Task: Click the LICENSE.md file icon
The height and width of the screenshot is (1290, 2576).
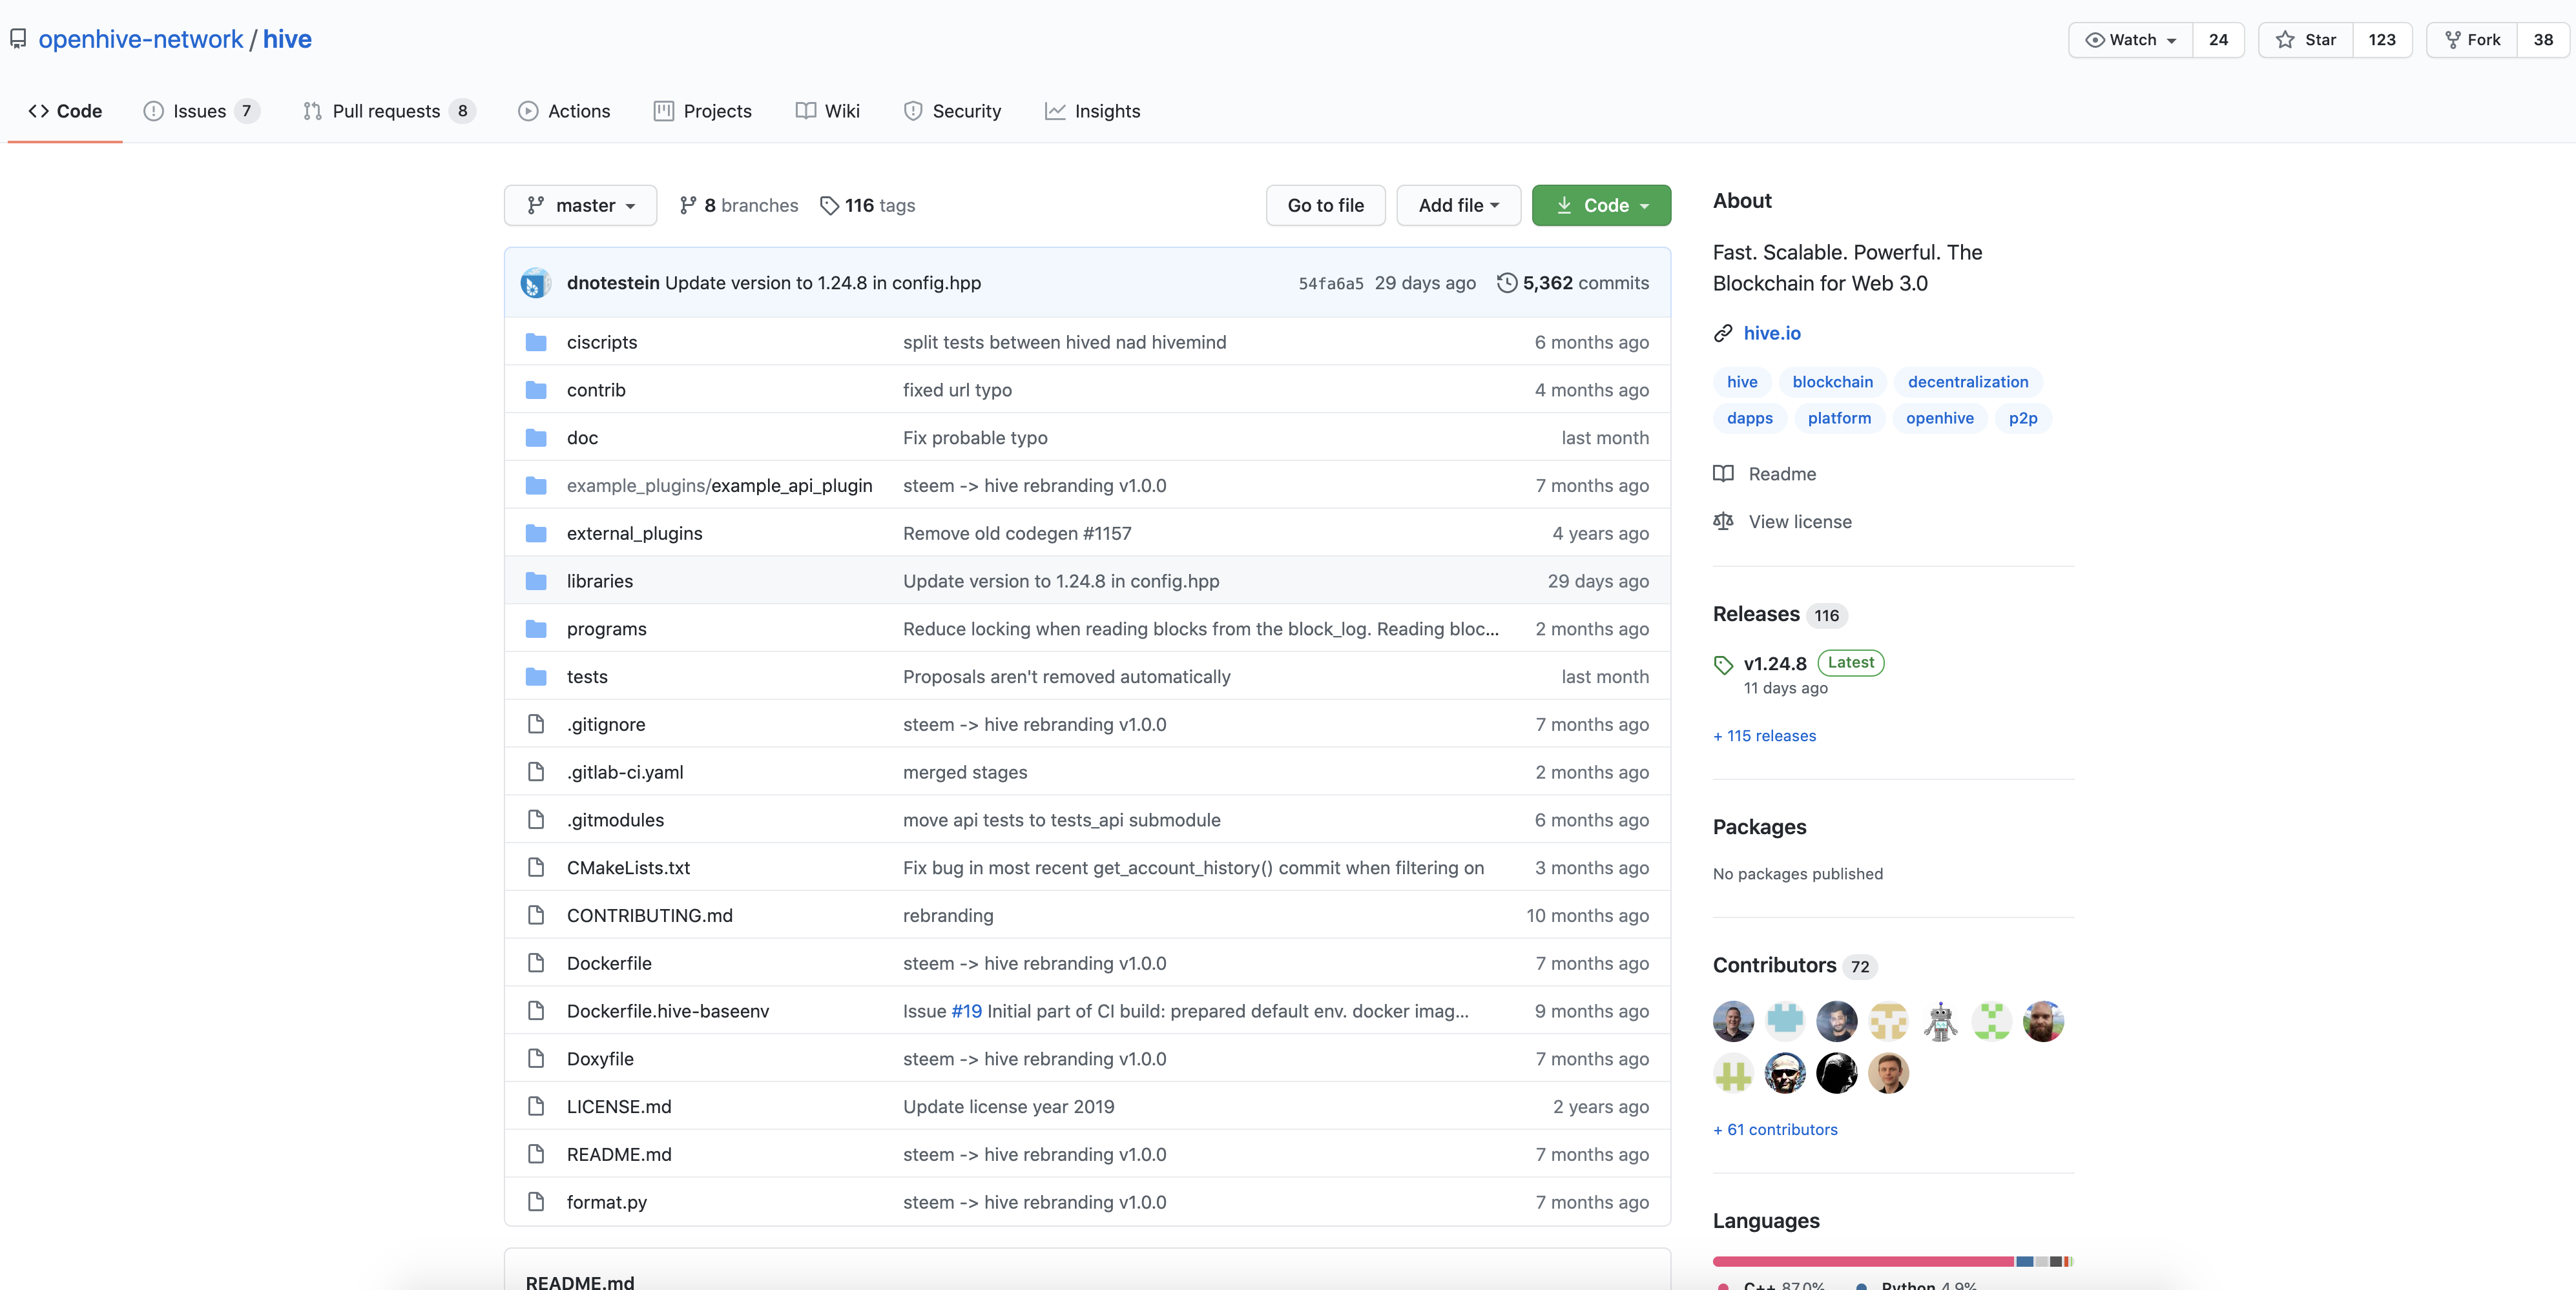Action: tap(536, 1106)
